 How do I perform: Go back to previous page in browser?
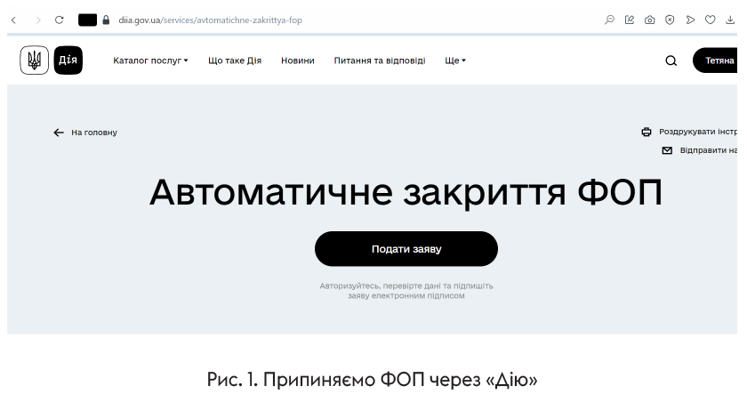[13, 20]
